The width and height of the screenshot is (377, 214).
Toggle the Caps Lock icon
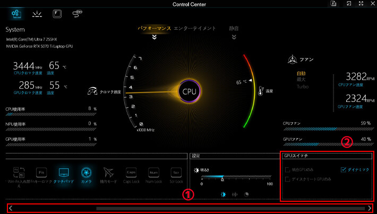(x=131, y=172)
